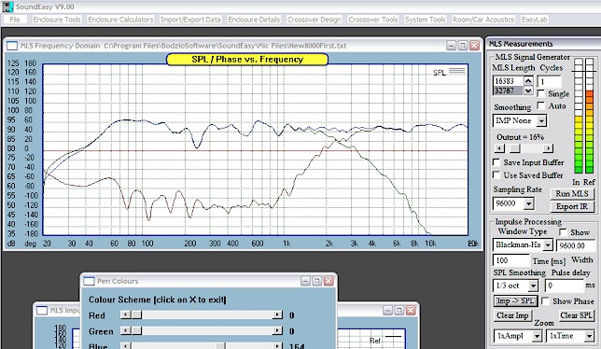Select MLS length 32767 in list
Screen dimensions: 601x349
tap(508, 91)
